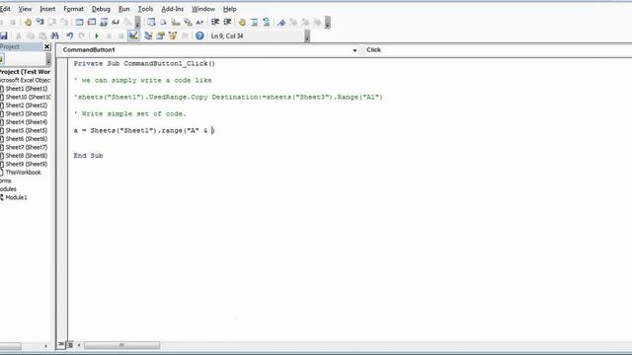Open the Tools menu
The width and height of the screenshot is (632, 355).
click(145, 9)
